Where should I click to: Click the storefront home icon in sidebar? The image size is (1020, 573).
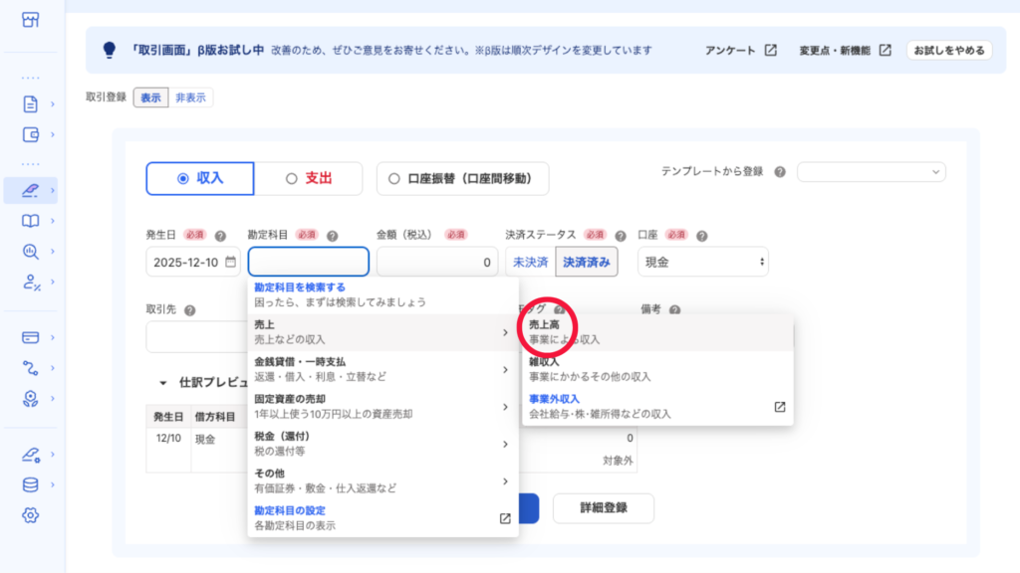[x=30, y=20]
